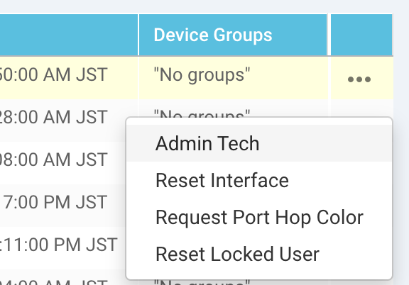This screenshot has width=409, height=285.
Task: Select the 50:00 AM JST timestamp cell
Action: tap(53, 74)
